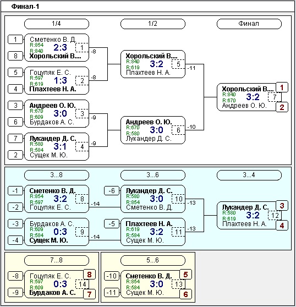This screenshot has height=307, width=296.
Task: Select the 3rd place badge by Лукандер
Action: [x=282, y=206]
